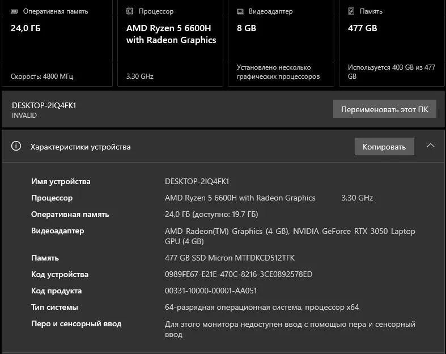The width and height of the screenshot is (446, 354).
Task: Select the DESKTOP-2IQ4FK1 name above INVALID
Action: point(44,105)
